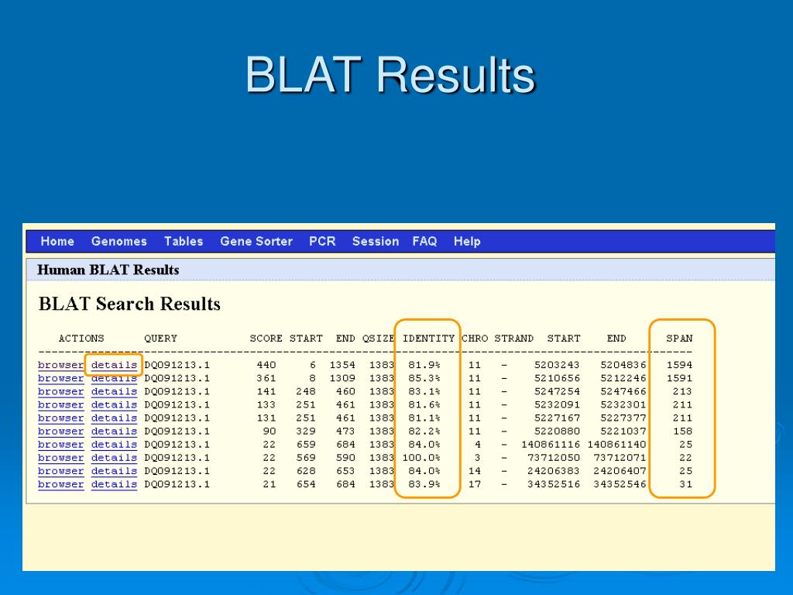Click genomic end 73712071
The image size is (793, 595).
pos(620,457)
